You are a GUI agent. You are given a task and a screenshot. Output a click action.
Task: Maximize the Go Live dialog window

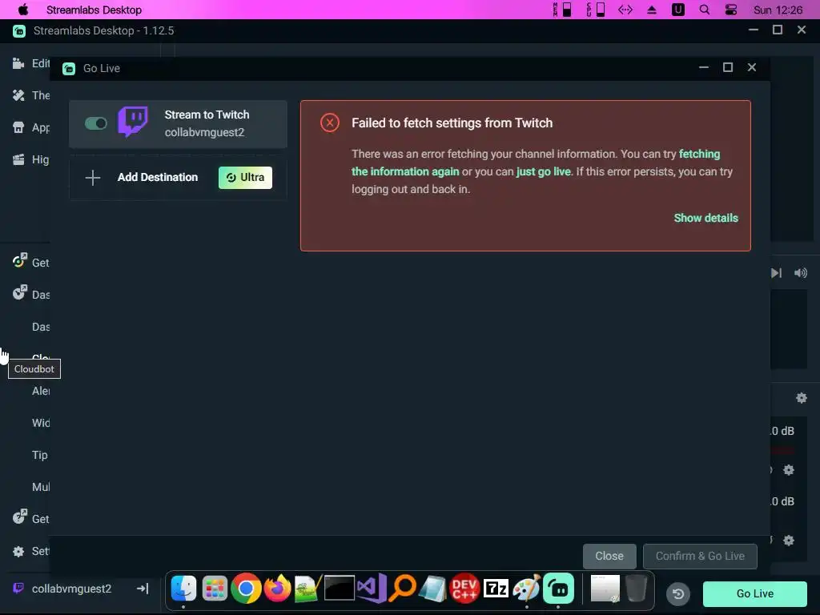(727, 67)
